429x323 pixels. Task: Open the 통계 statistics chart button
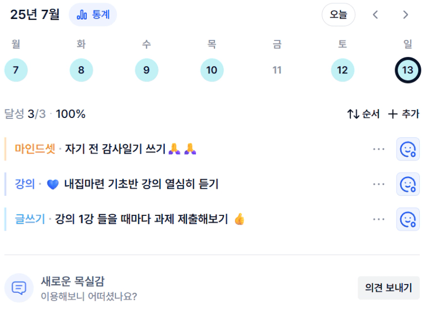[93, 15]
